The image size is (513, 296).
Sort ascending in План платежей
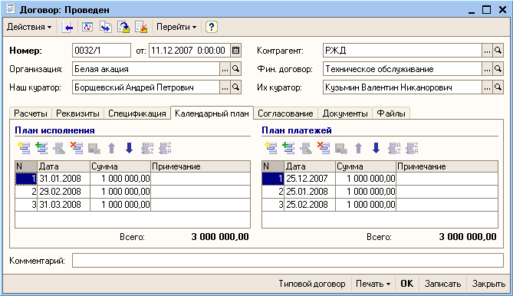click(x=394, y=148)
